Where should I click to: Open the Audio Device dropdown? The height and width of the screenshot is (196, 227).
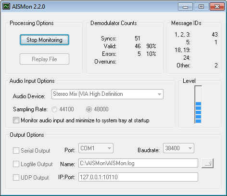tap(107, 94)
